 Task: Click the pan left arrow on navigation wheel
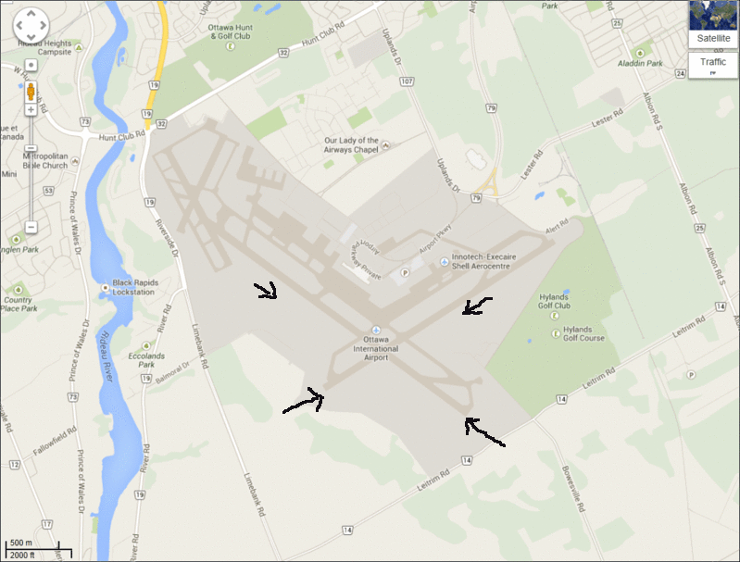point(19,25)
